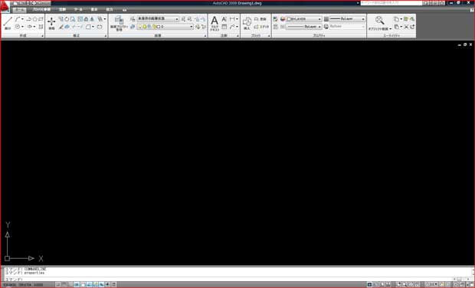Select the Hatch tool

click(x=41, y=27)
